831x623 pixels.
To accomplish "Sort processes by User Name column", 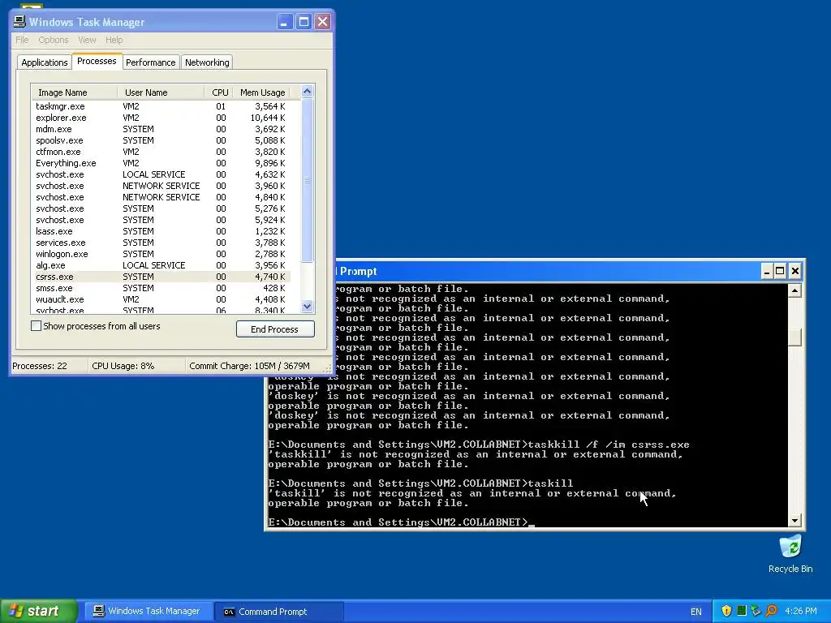I will coord(161,92).
